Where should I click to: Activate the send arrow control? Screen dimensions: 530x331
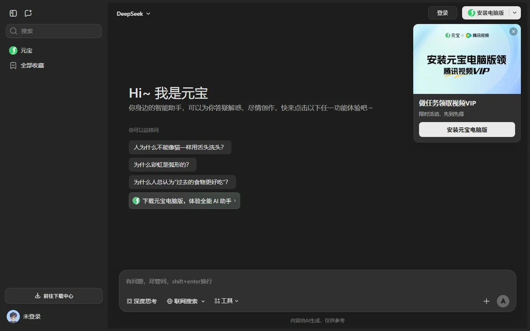tap(503, 301)
